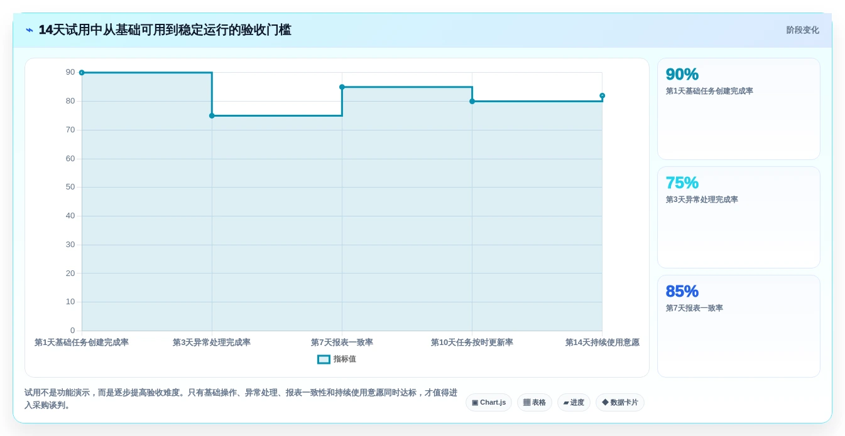Click the 85% stat card value
This screenshot has height=436, width=845.
pos(682,292)
